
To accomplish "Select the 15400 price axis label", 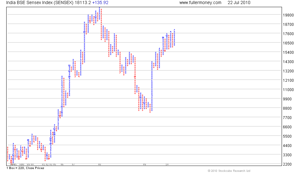I will coord(288,53).
